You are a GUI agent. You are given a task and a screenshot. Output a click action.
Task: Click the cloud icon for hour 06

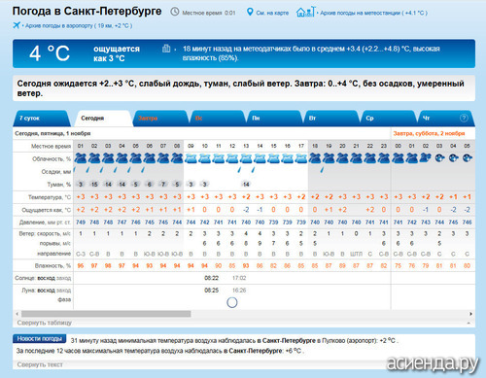[x=150, y=158]
